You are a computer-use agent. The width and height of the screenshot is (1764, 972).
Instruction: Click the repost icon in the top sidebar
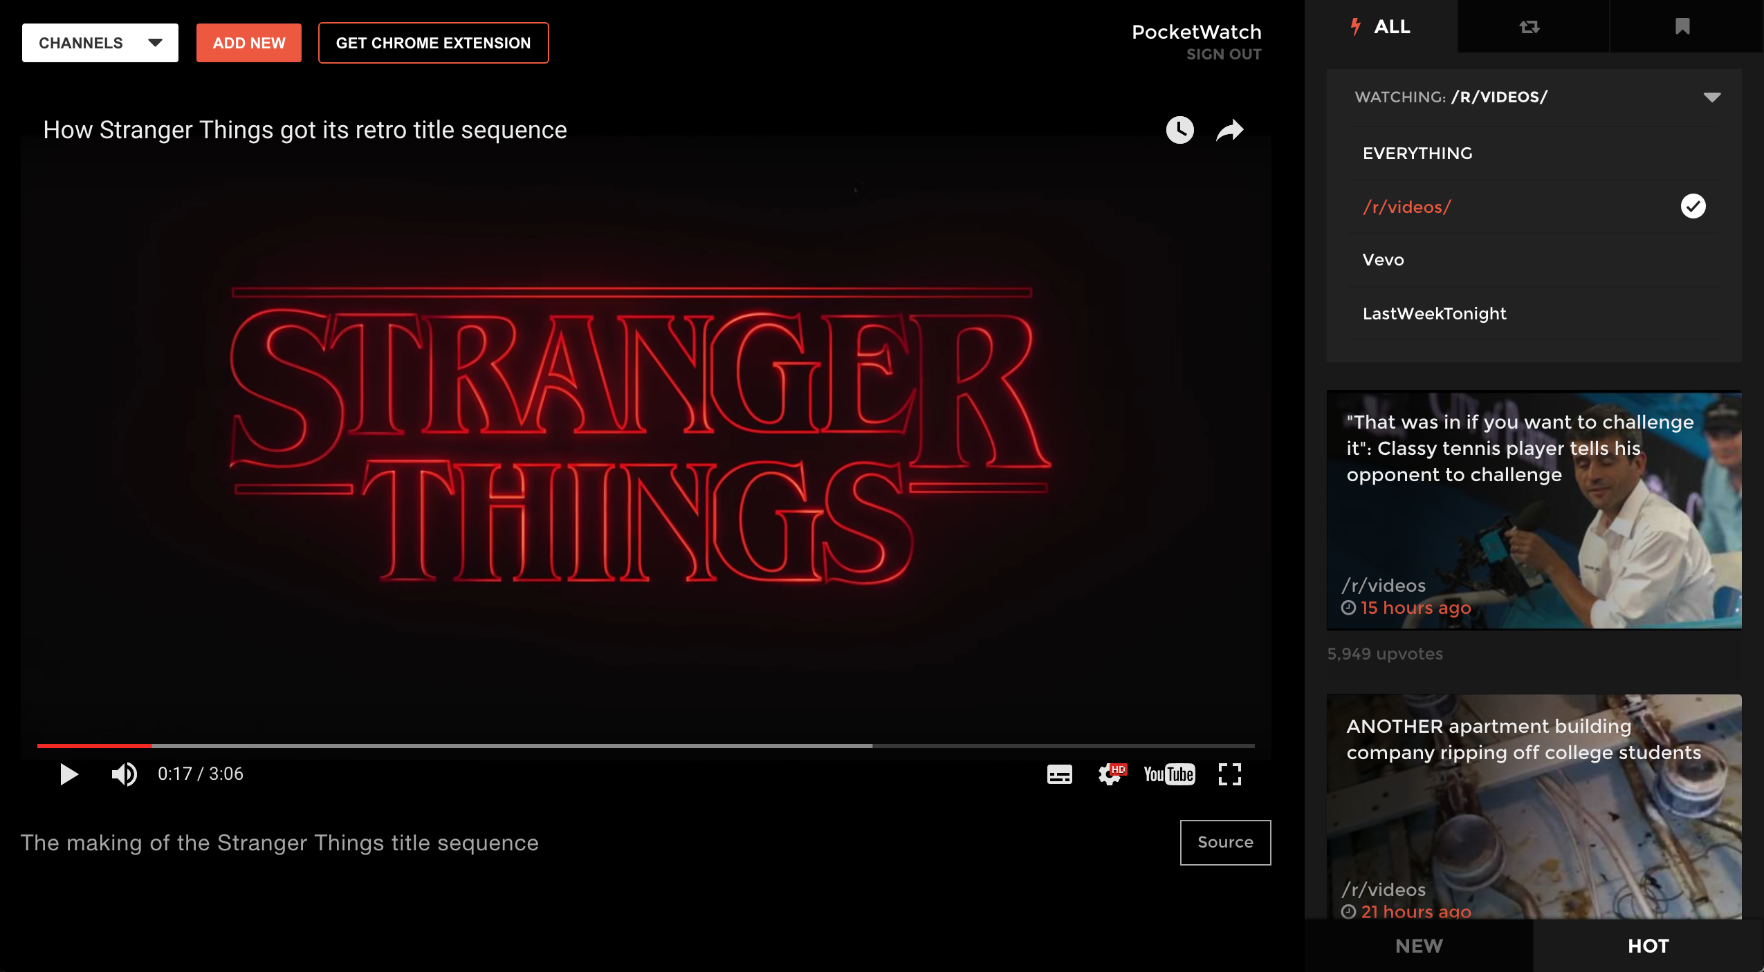(x=1530, y=26)
